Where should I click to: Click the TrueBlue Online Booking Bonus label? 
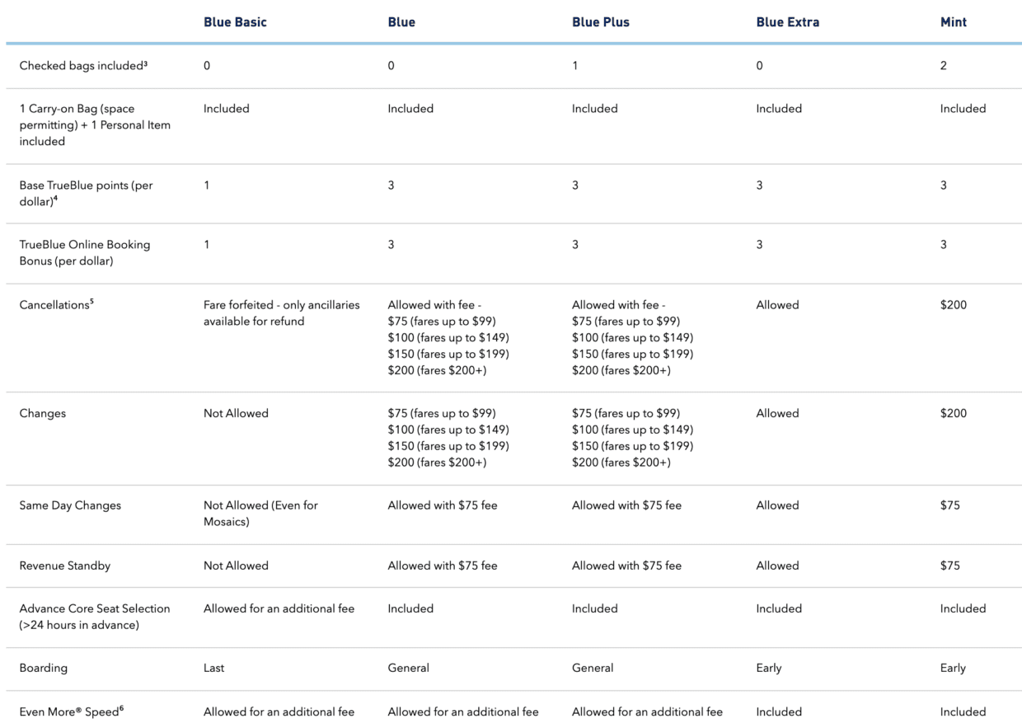pos(85,253)
